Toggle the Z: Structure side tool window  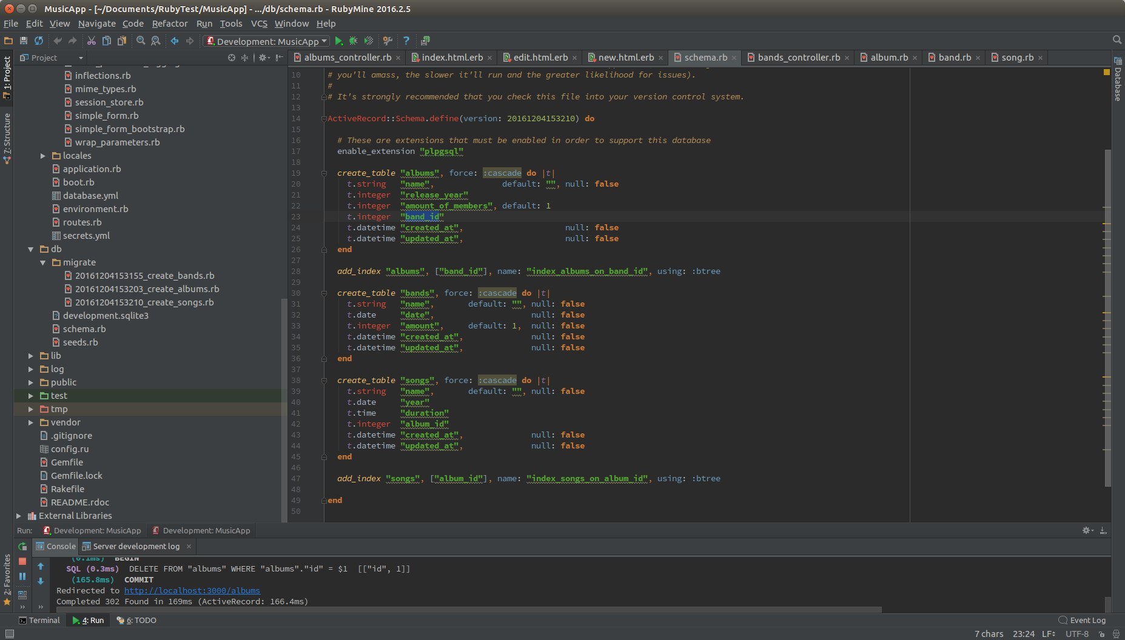pos(7,138)
